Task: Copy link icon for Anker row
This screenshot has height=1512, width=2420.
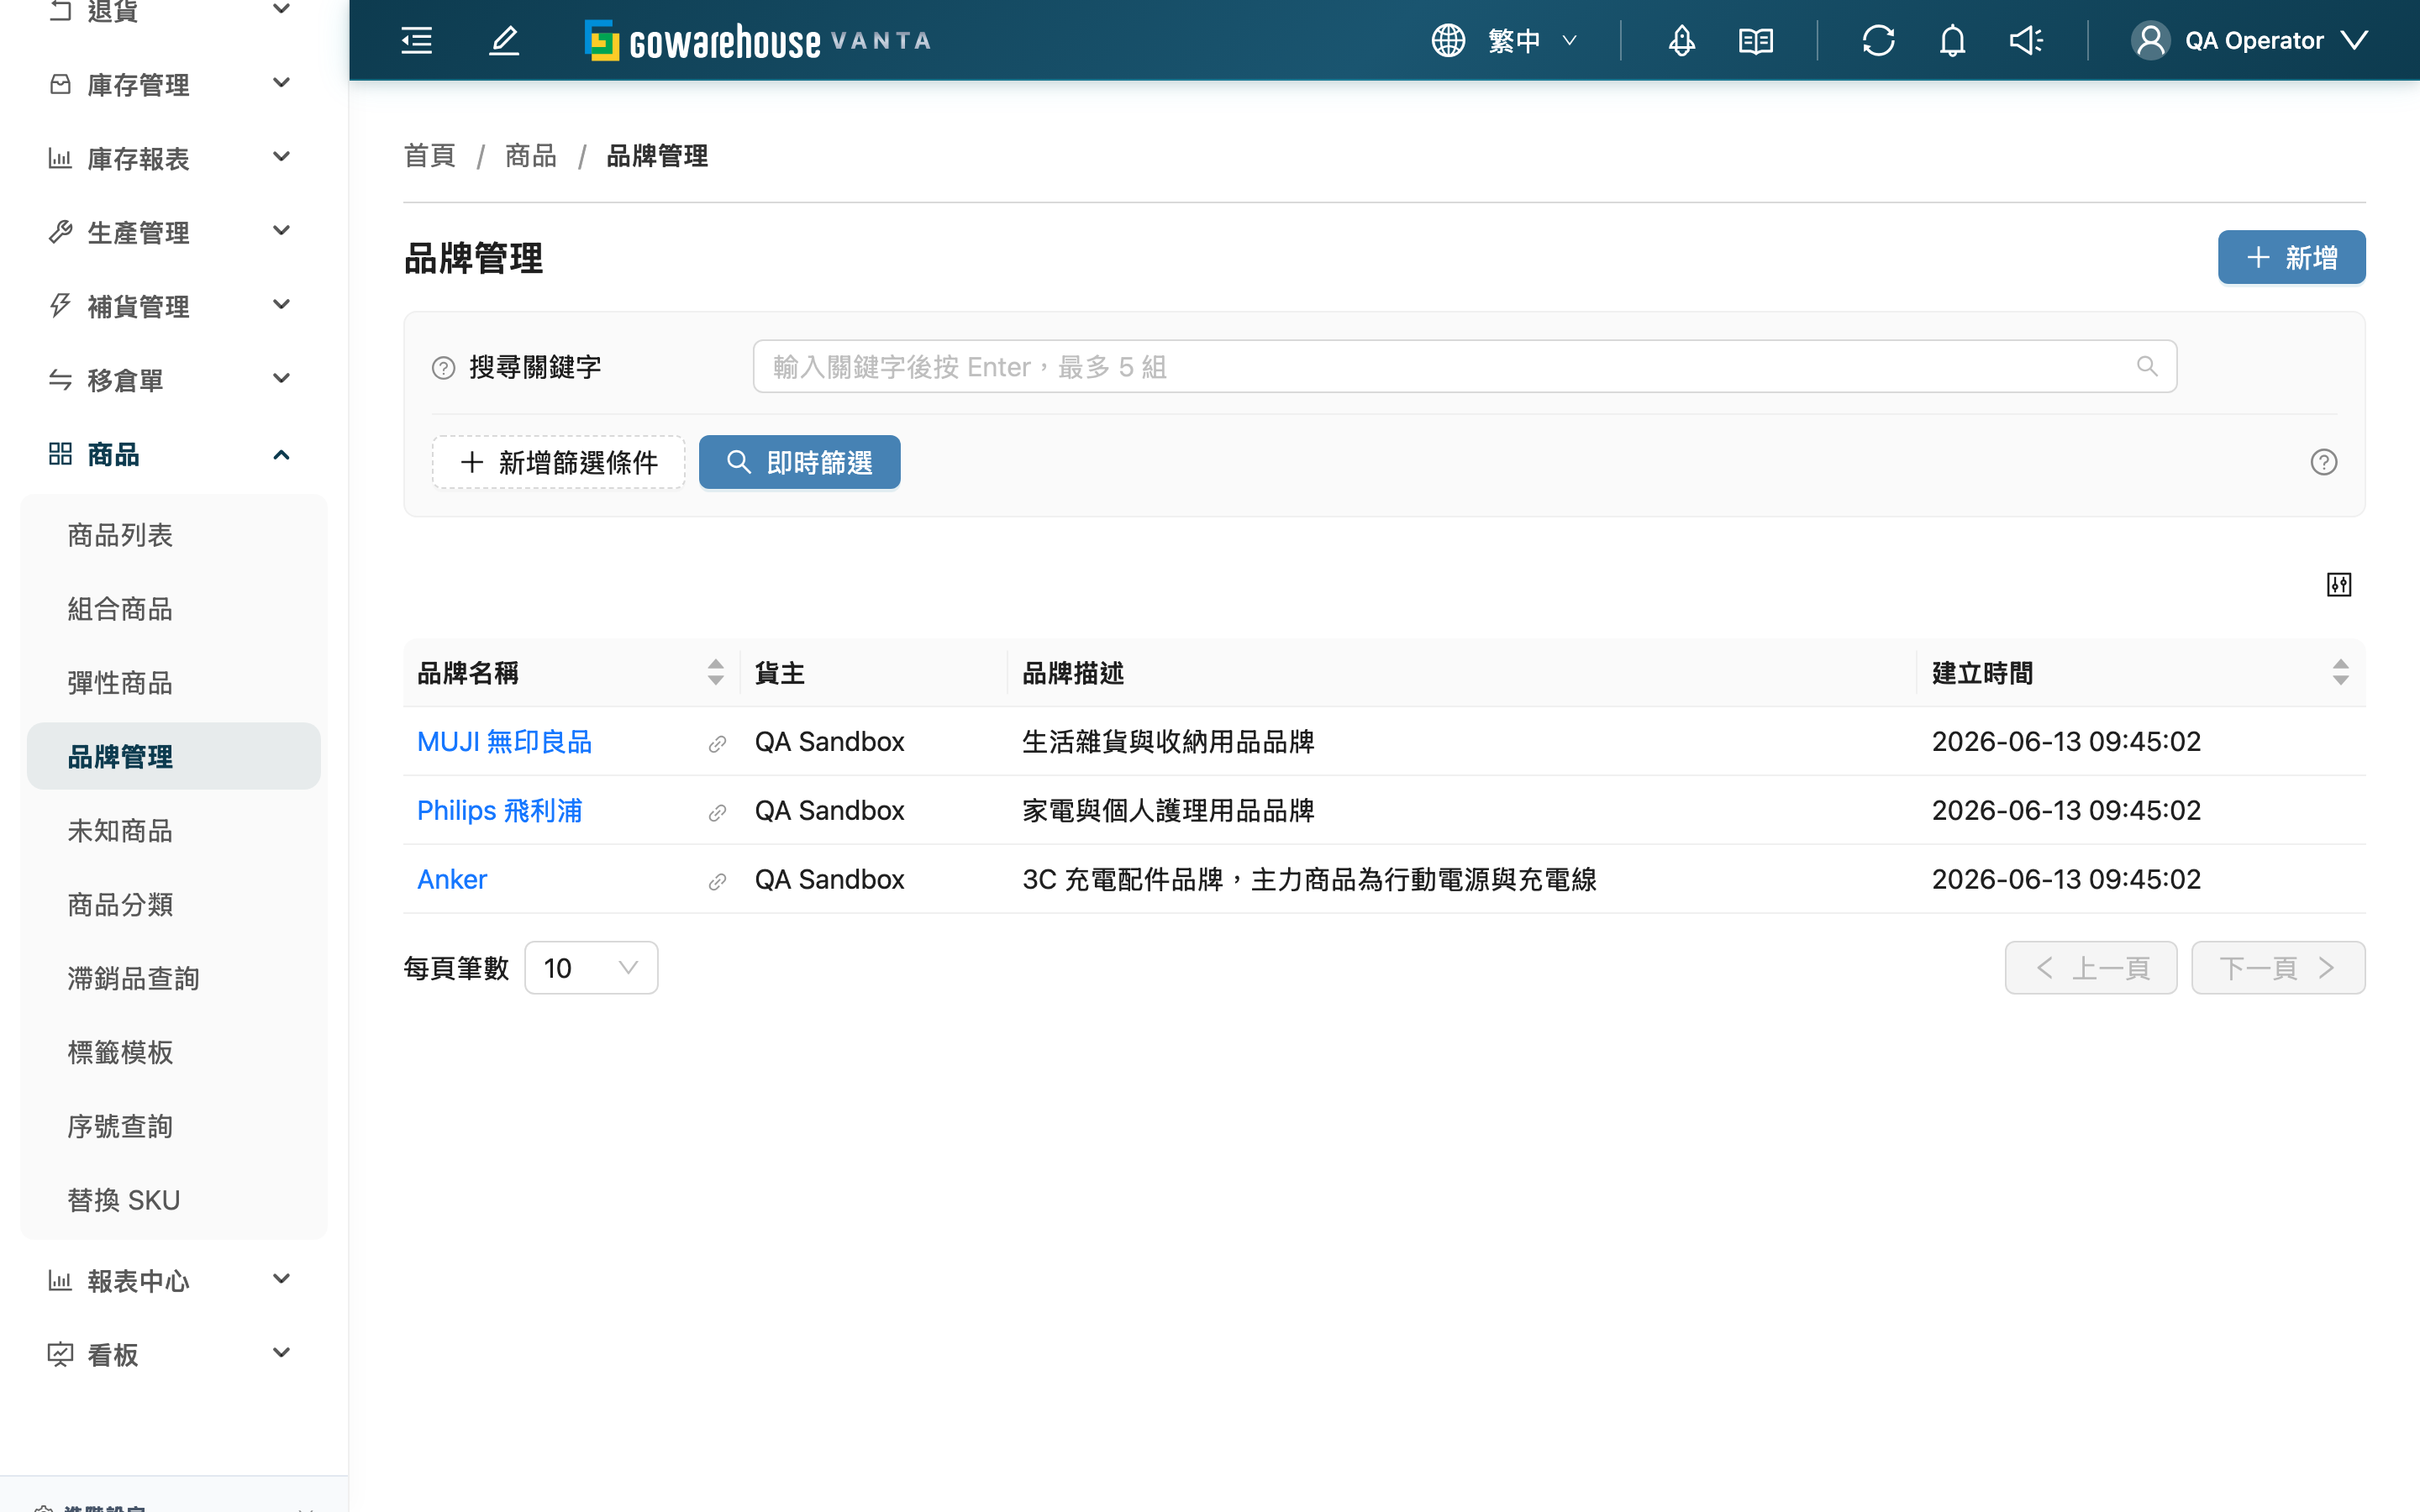Action: pos(717,882)
